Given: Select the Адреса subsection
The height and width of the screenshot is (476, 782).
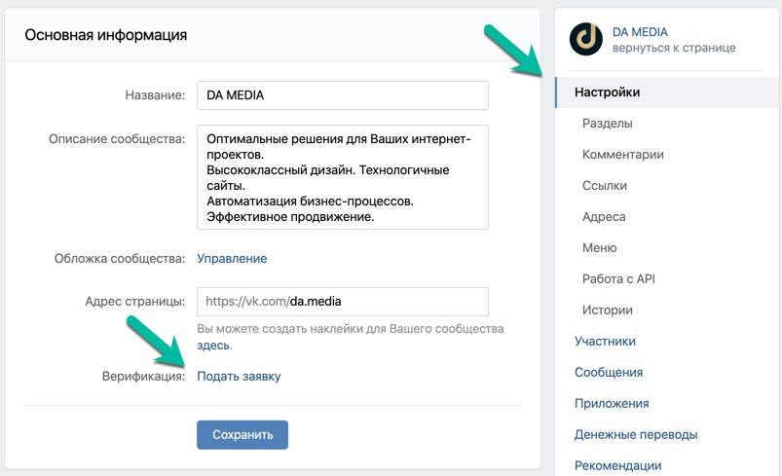Looking at the screenshot, I should coord(604,217).
